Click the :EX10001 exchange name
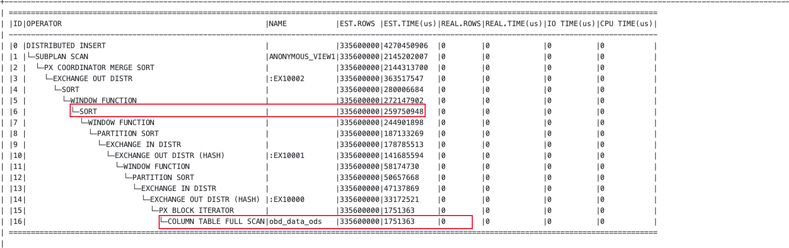This screenshot has width=789, height=248. click(x=287, y=155)
